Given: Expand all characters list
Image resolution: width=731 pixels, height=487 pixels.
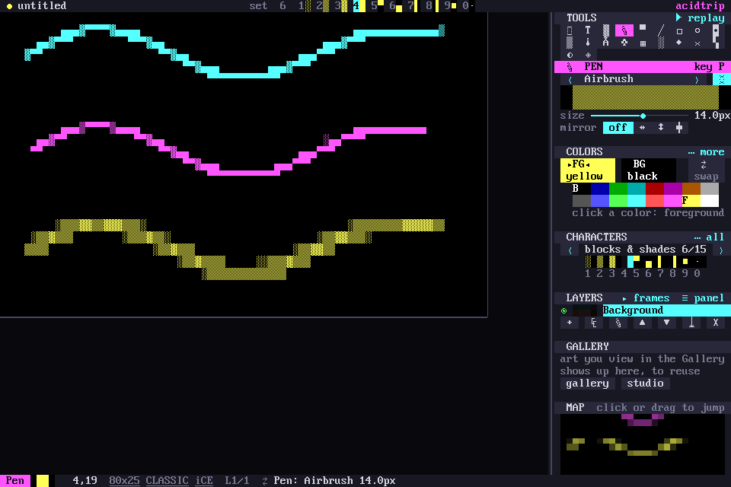Looking at the screenshot, I should (x=709, y=237).
